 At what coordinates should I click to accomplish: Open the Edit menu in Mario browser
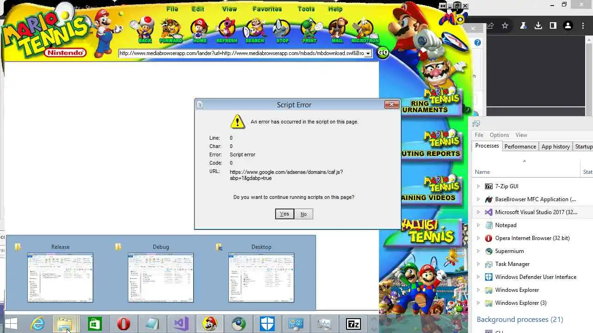(x=198, y=9)
